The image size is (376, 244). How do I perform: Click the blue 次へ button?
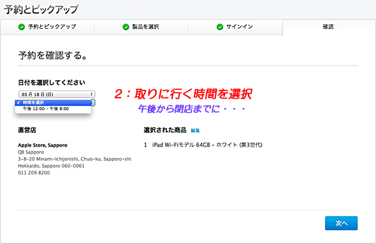(341, 223)
